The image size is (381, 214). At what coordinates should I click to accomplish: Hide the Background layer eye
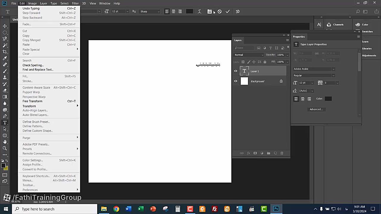coord(236,81)
